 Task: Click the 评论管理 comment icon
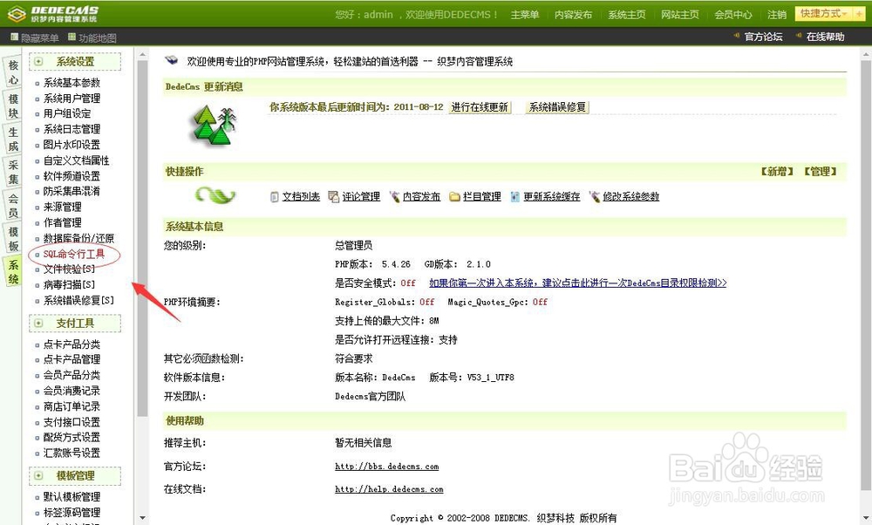click(334, 197)
